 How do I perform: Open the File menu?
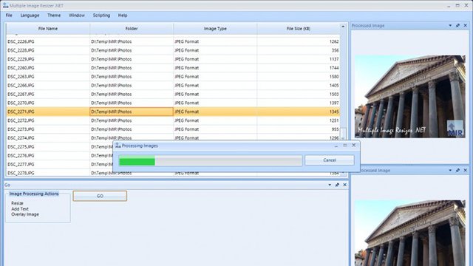coord(9,16)
